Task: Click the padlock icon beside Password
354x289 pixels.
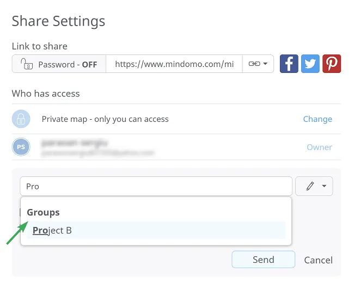Action: 27,64
